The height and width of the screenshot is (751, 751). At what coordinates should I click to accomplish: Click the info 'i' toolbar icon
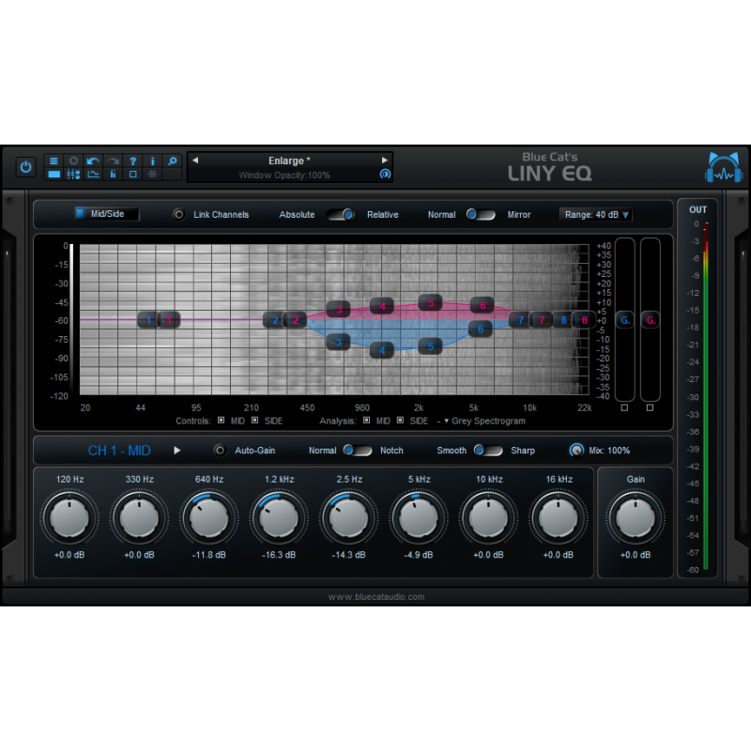(152, 161)
